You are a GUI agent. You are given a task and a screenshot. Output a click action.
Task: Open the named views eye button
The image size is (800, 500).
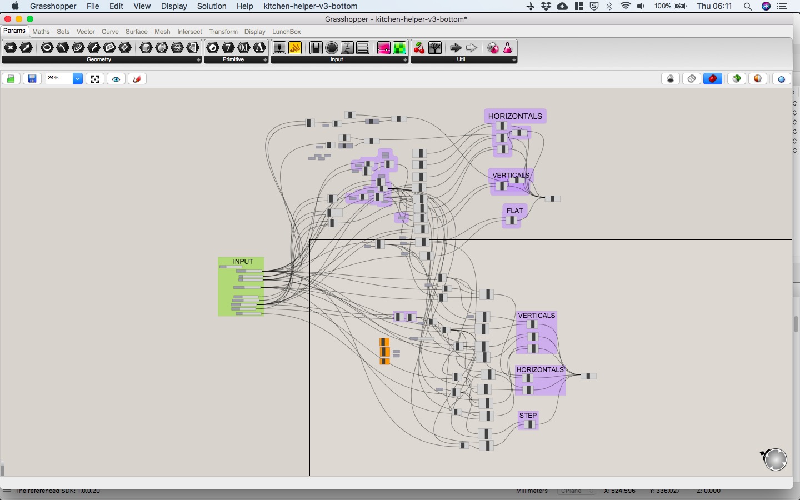tap(116, 79)
